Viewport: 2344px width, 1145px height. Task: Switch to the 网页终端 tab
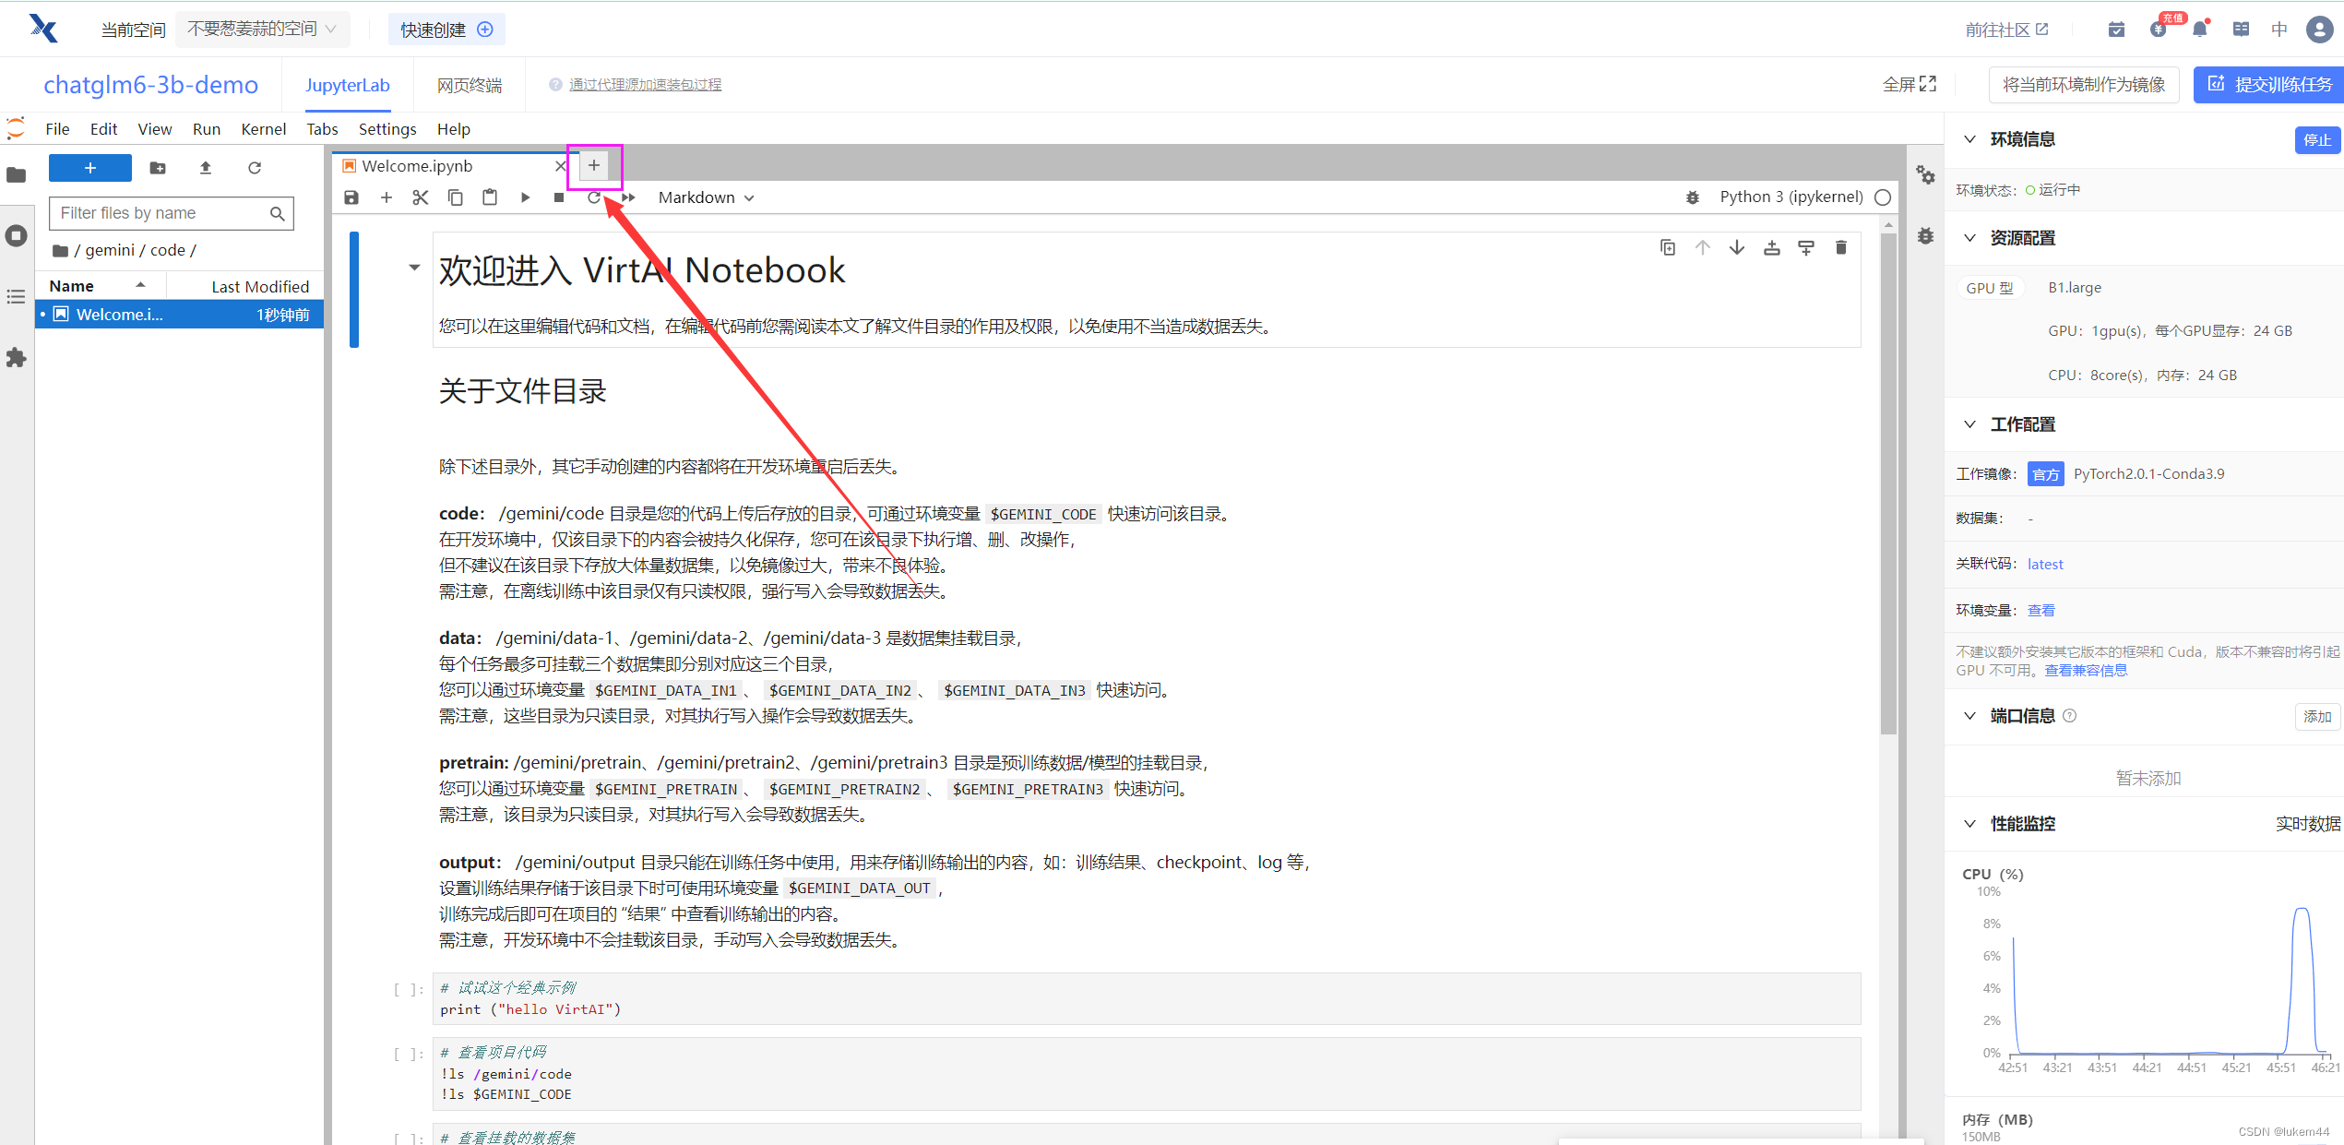pyautogui.click(x=469, y=85)
